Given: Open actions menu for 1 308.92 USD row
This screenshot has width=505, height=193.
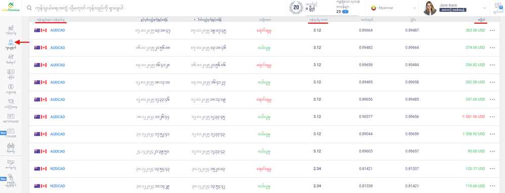Looking at the screenshot, I should click(x=492, y=134).
